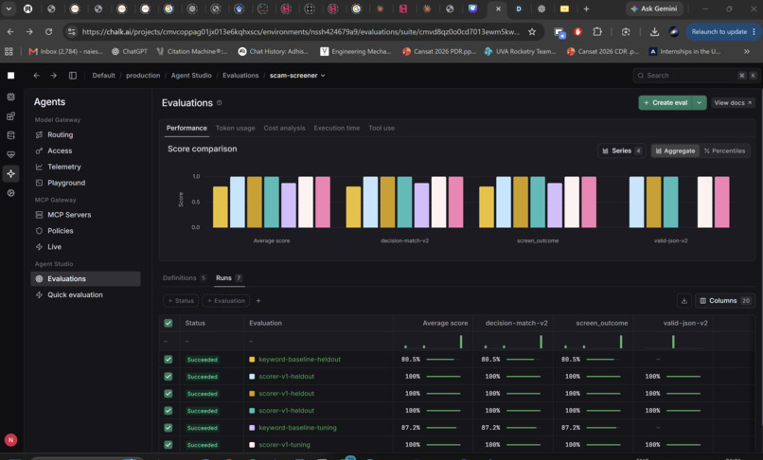
Task: Open the browser extensions puzzle icon
Action: 597,31
